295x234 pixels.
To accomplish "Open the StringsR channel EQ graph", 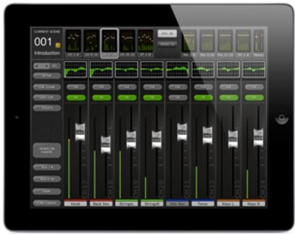I will coord(152,69).
